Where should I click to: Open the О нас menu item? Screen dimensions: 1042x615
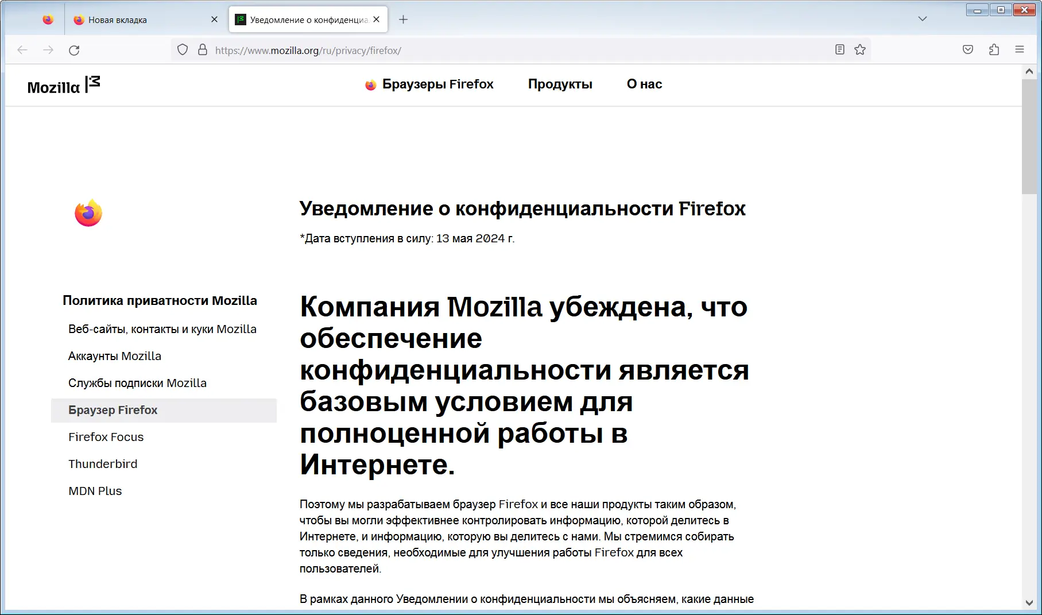(644, 84)
